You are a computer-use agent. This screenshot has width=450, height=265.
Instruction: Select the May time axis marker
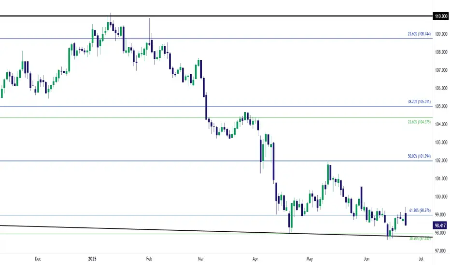(309, 259)
